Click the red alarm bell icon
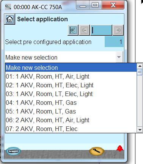Image resolution: width=143 pixels, height=164 pixels. click(x=120, y=148)
